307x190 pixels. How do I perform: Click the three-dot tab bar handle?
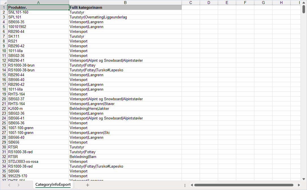point(185,185)
